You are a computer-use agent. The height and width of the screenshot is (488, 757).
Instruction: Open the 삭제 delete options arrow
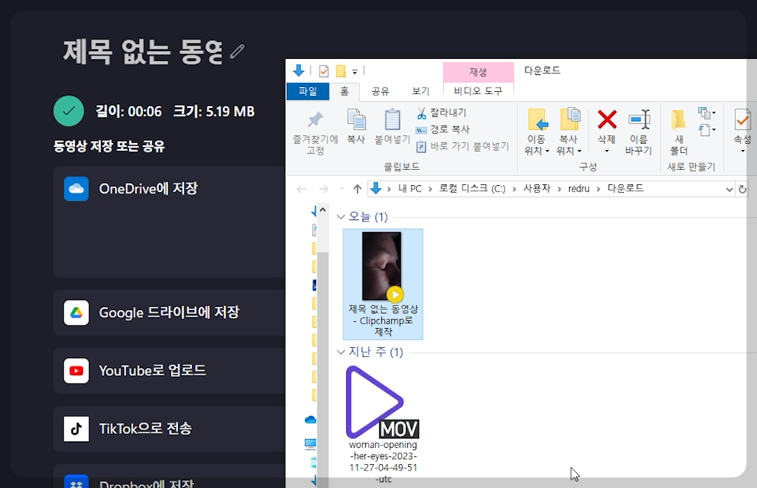[607, 151]
